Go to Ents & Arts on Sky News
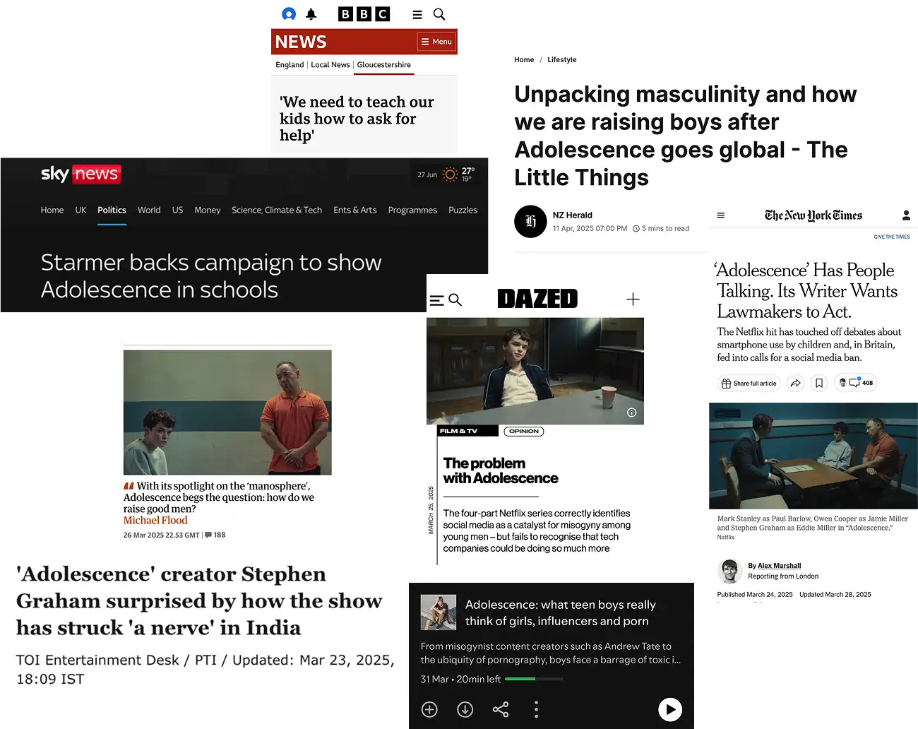The width and height of the screenshot is (918, 729). tap(354, 210)
